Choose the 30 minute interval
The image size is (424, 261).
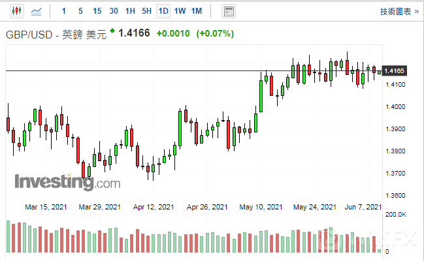point(114,11)
